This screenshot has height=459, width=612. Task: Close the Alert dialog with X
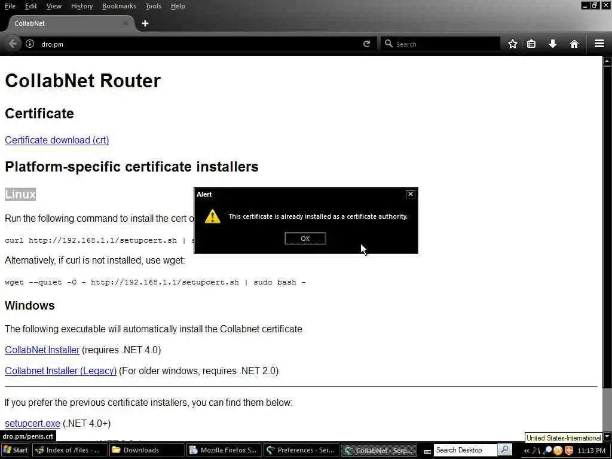(x=410, y=194)
